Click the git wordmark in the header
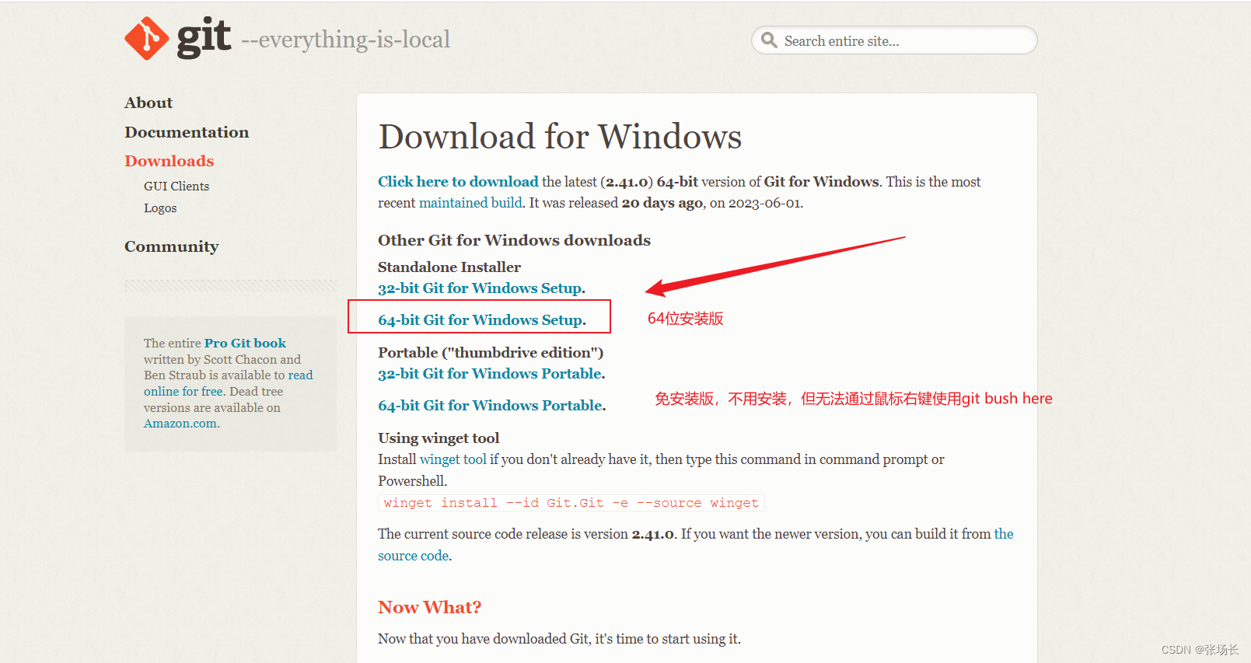Image resolution: width=1251 pixels, height=663 pixels. [204, 37]
